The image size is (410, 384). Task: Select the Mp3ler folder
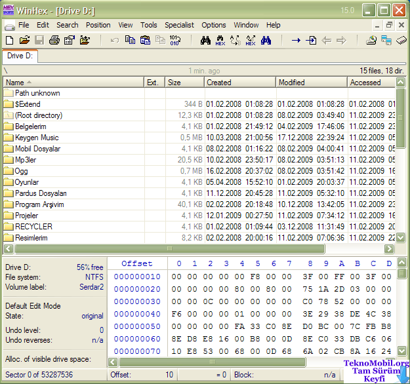point(26,160)
